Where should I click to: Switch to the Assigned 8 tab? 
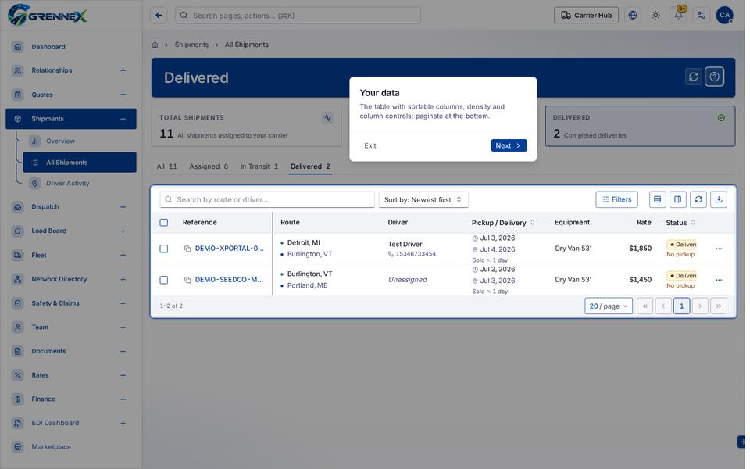(x=209, y=166)
